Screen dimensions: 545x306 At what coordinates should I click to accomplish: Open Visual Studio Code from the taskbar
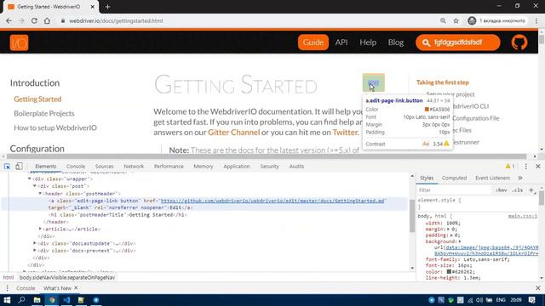pos(66,300)
